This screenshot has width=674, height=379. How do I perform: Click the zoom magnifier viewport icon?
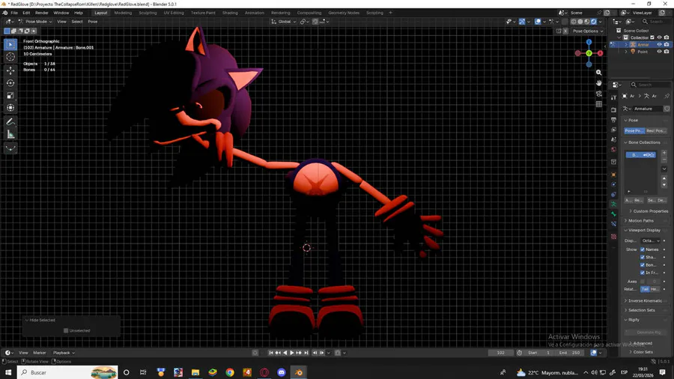[599, 73]
